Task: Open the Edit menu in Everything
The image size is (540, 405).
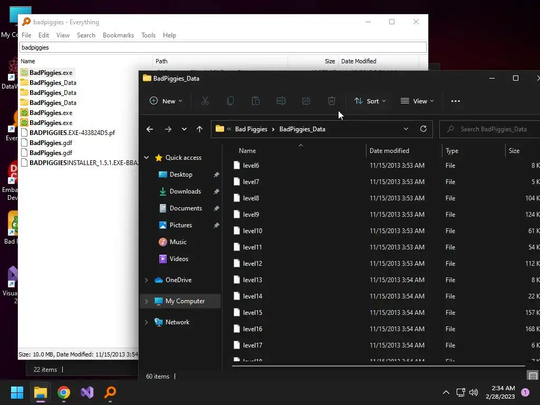Action: coord(44,35)
